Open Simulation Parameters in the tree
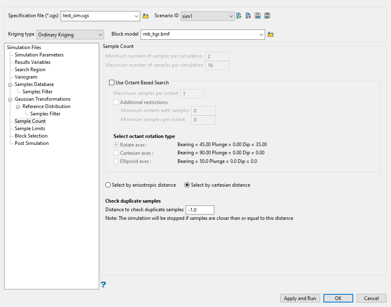The image size is (391, 307). click(x=39, y=55)
